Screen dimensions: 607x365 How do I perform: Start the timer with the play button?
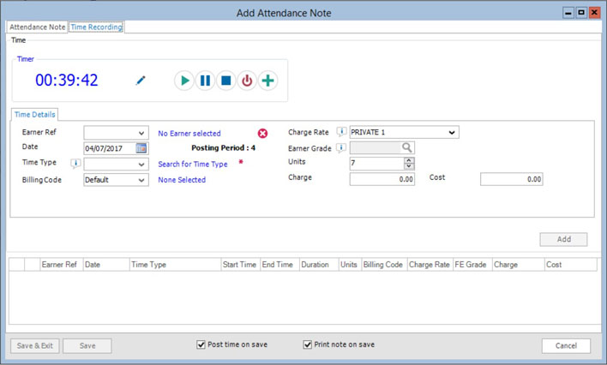(x=184, y=81)
